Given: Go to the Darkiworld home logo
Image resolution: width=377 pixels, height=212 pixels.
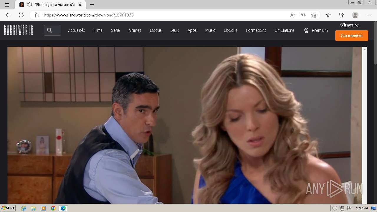Looking at the screenshot, I should 19,30.
